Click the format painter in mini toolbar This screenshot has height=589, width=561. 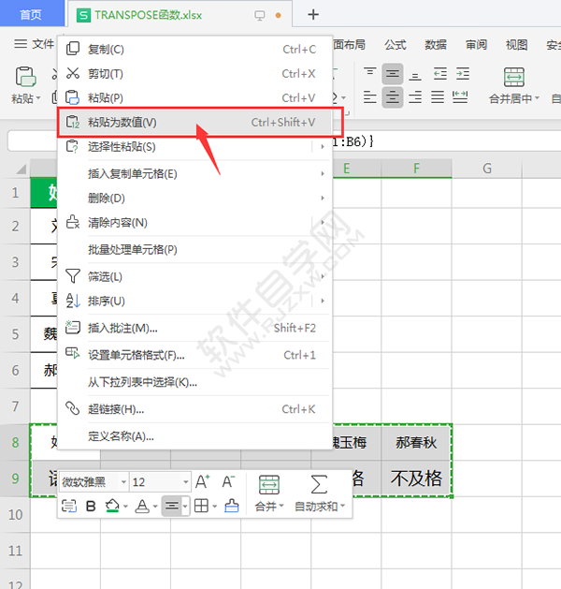tap(232, 506)
